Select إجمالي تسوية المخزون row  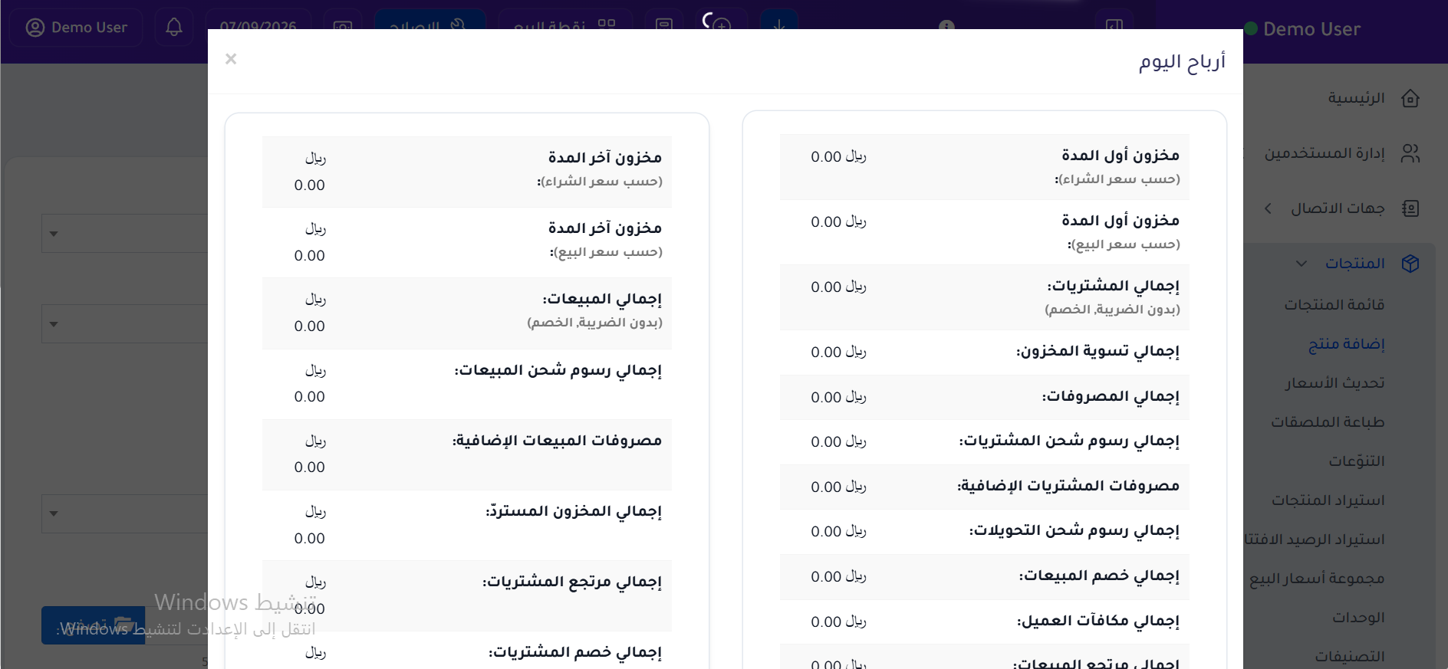point(985,353)
